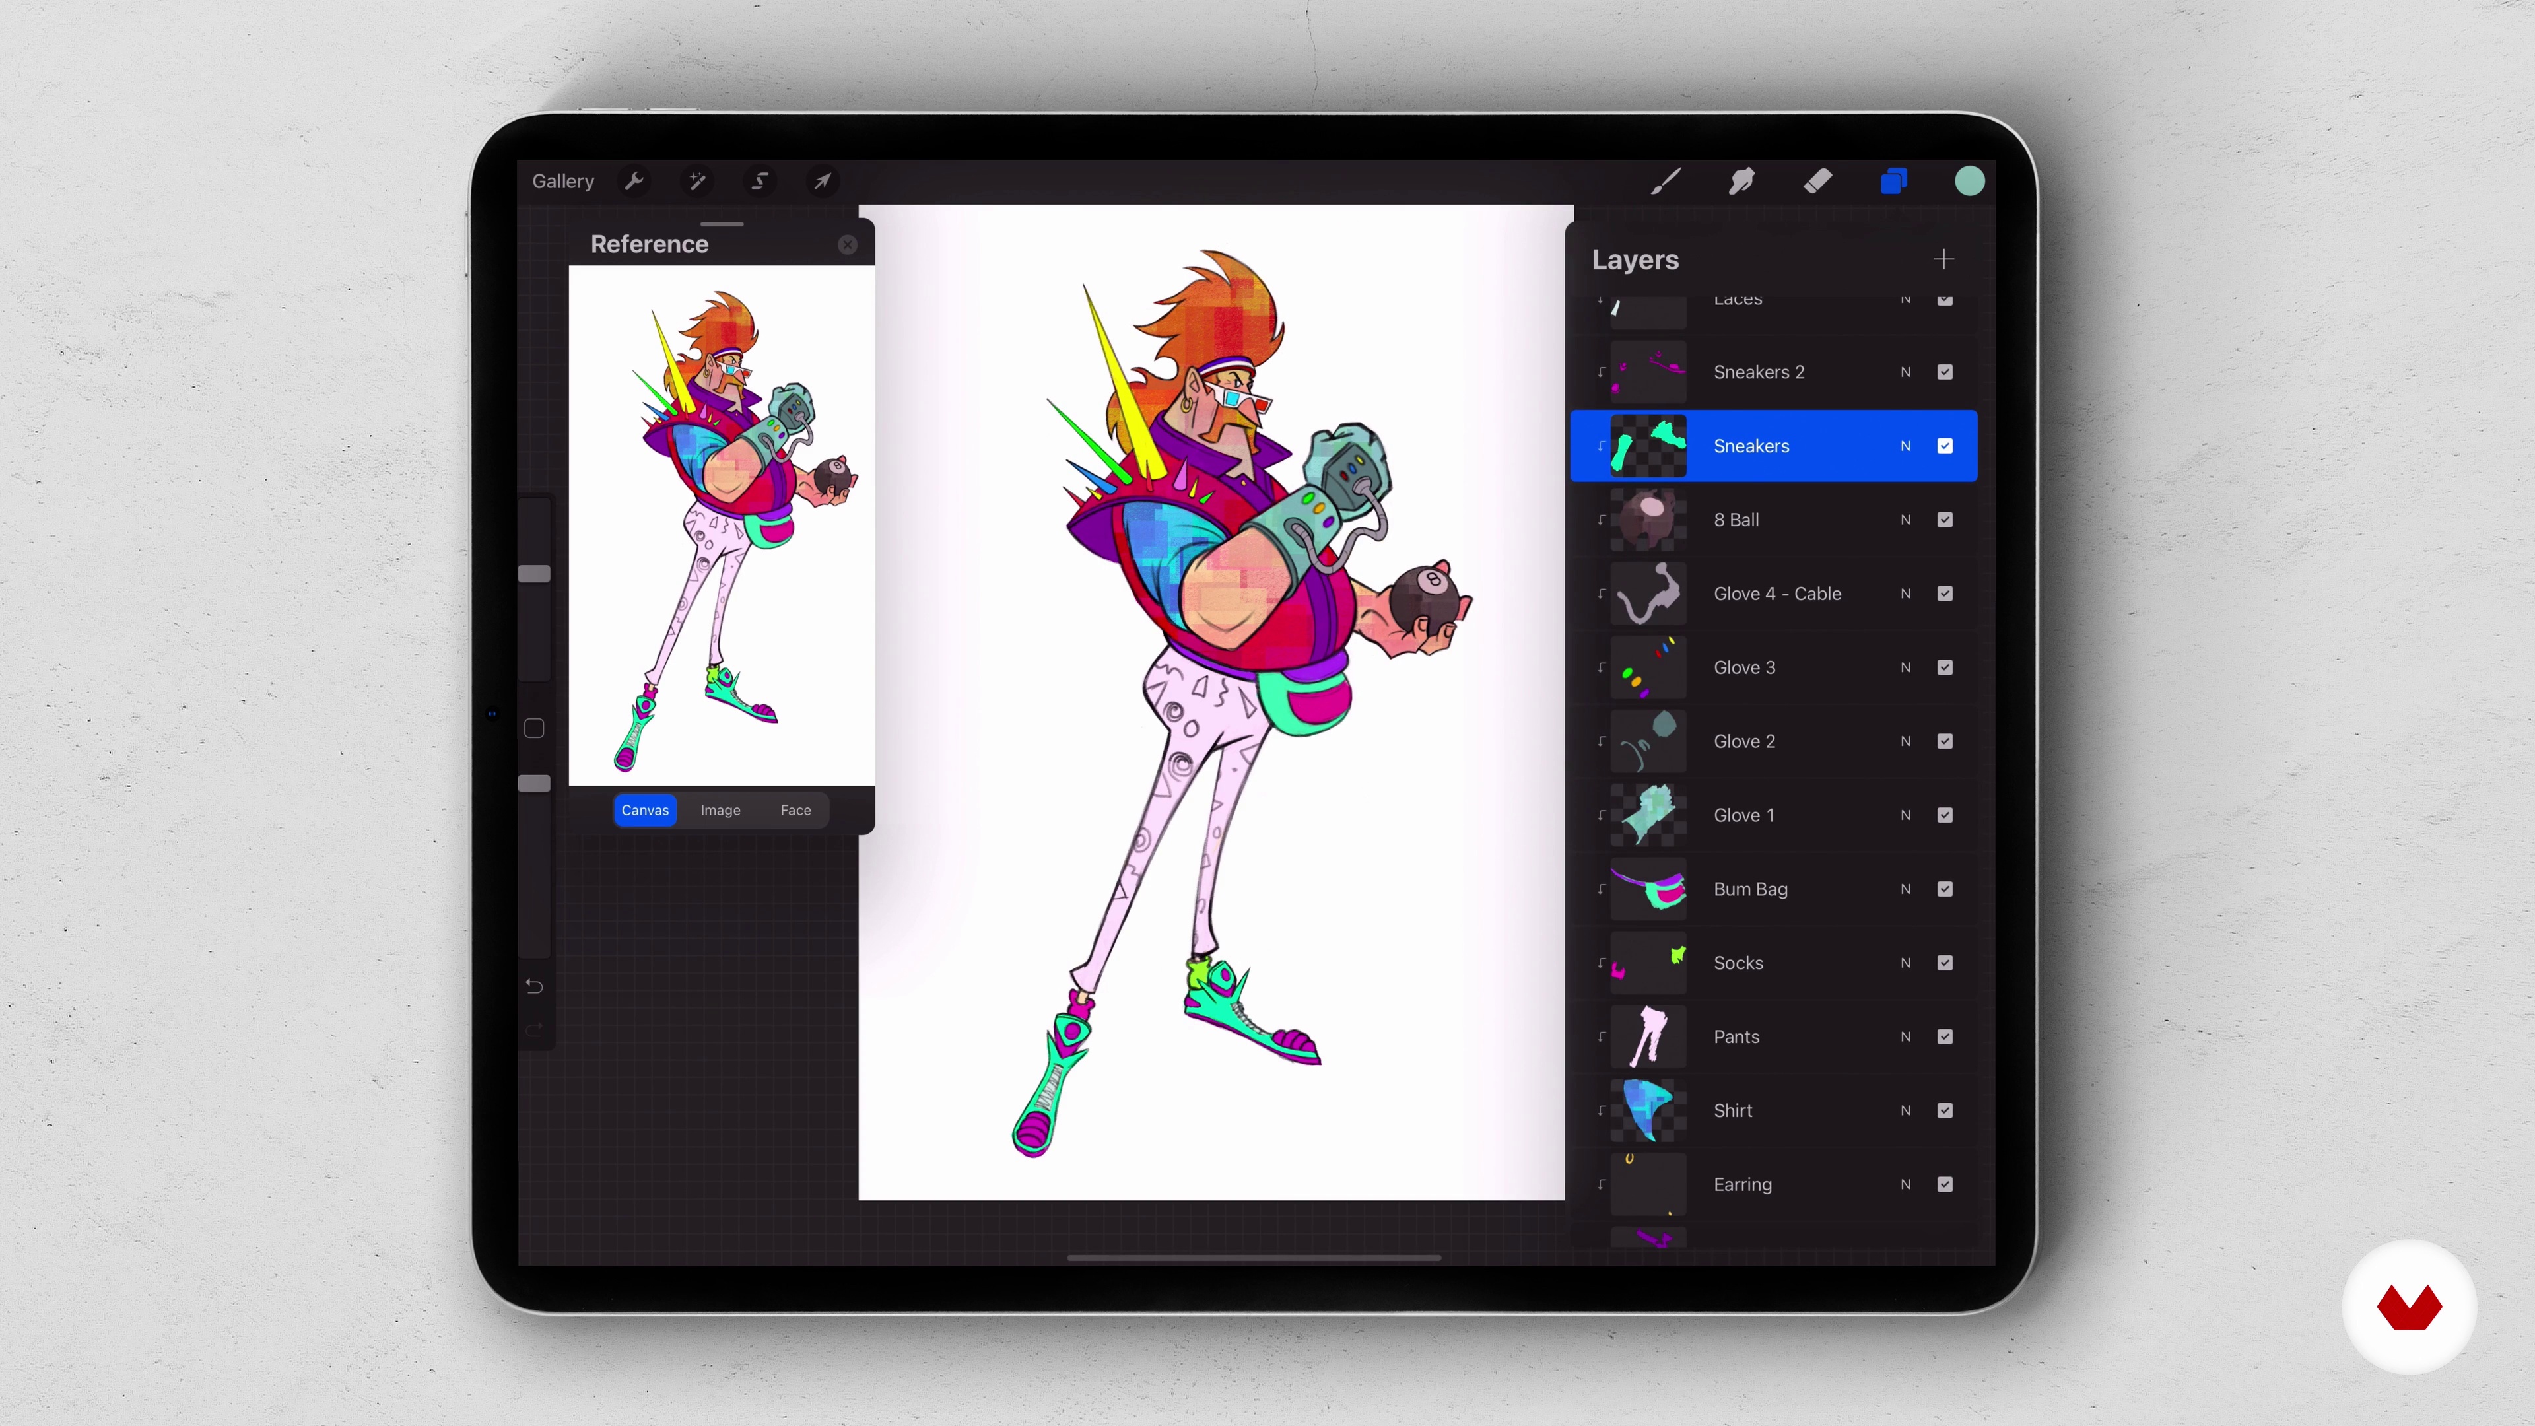Close the Reference panel
2535x1426 pixels.
[847, 245]
